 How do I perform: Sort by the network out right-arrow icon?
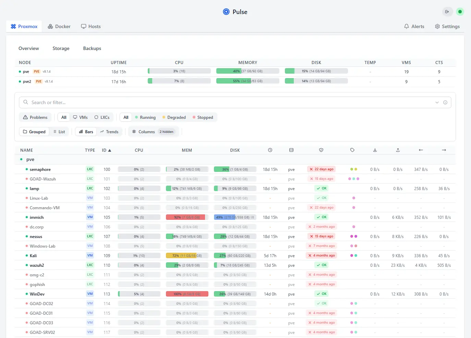(x=444, y=150)
